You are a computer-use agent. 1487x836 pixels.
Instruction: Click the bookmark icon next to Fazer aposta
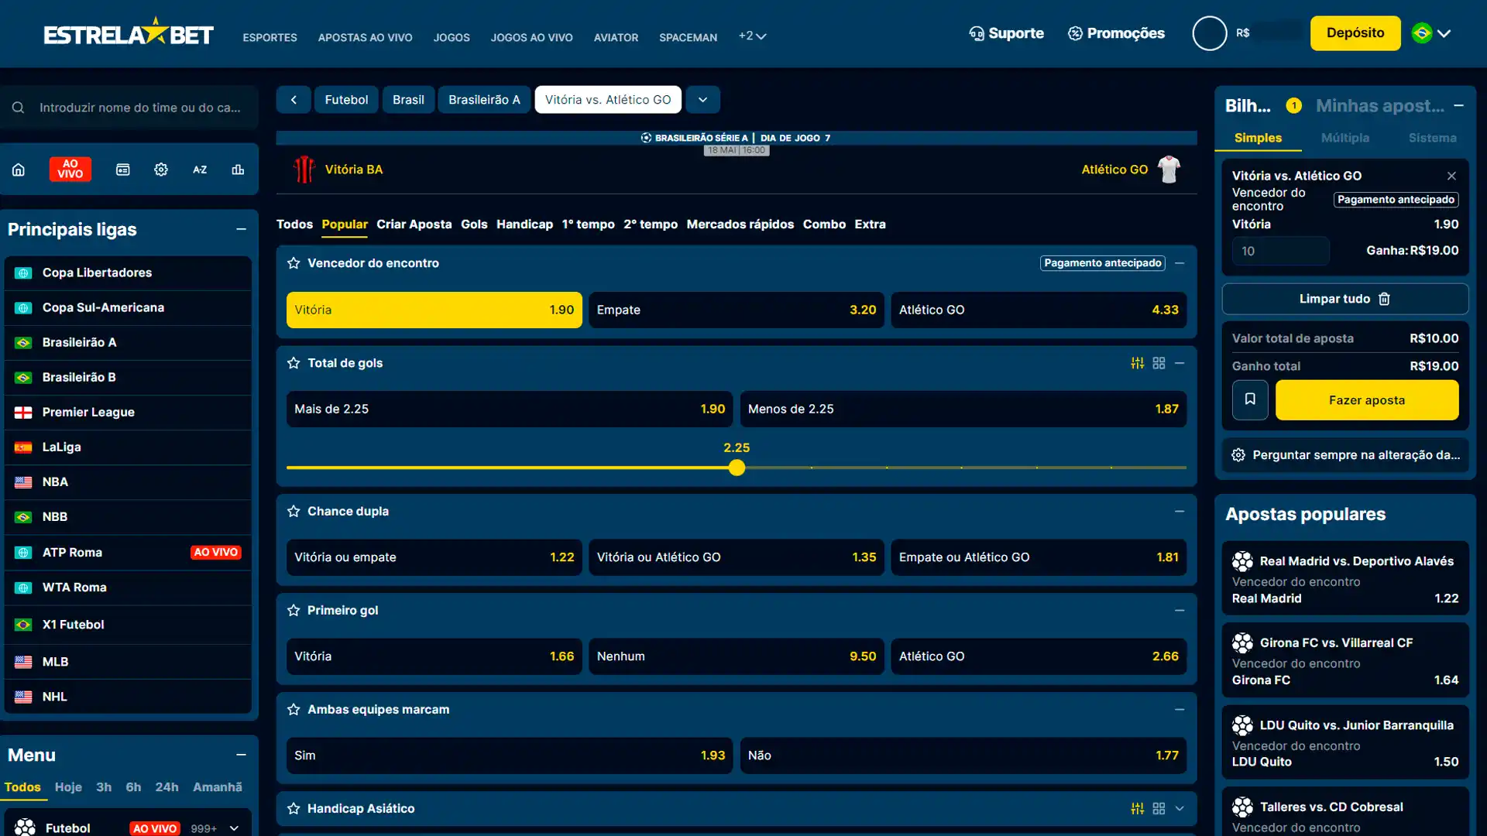[x=1250, y=400]
